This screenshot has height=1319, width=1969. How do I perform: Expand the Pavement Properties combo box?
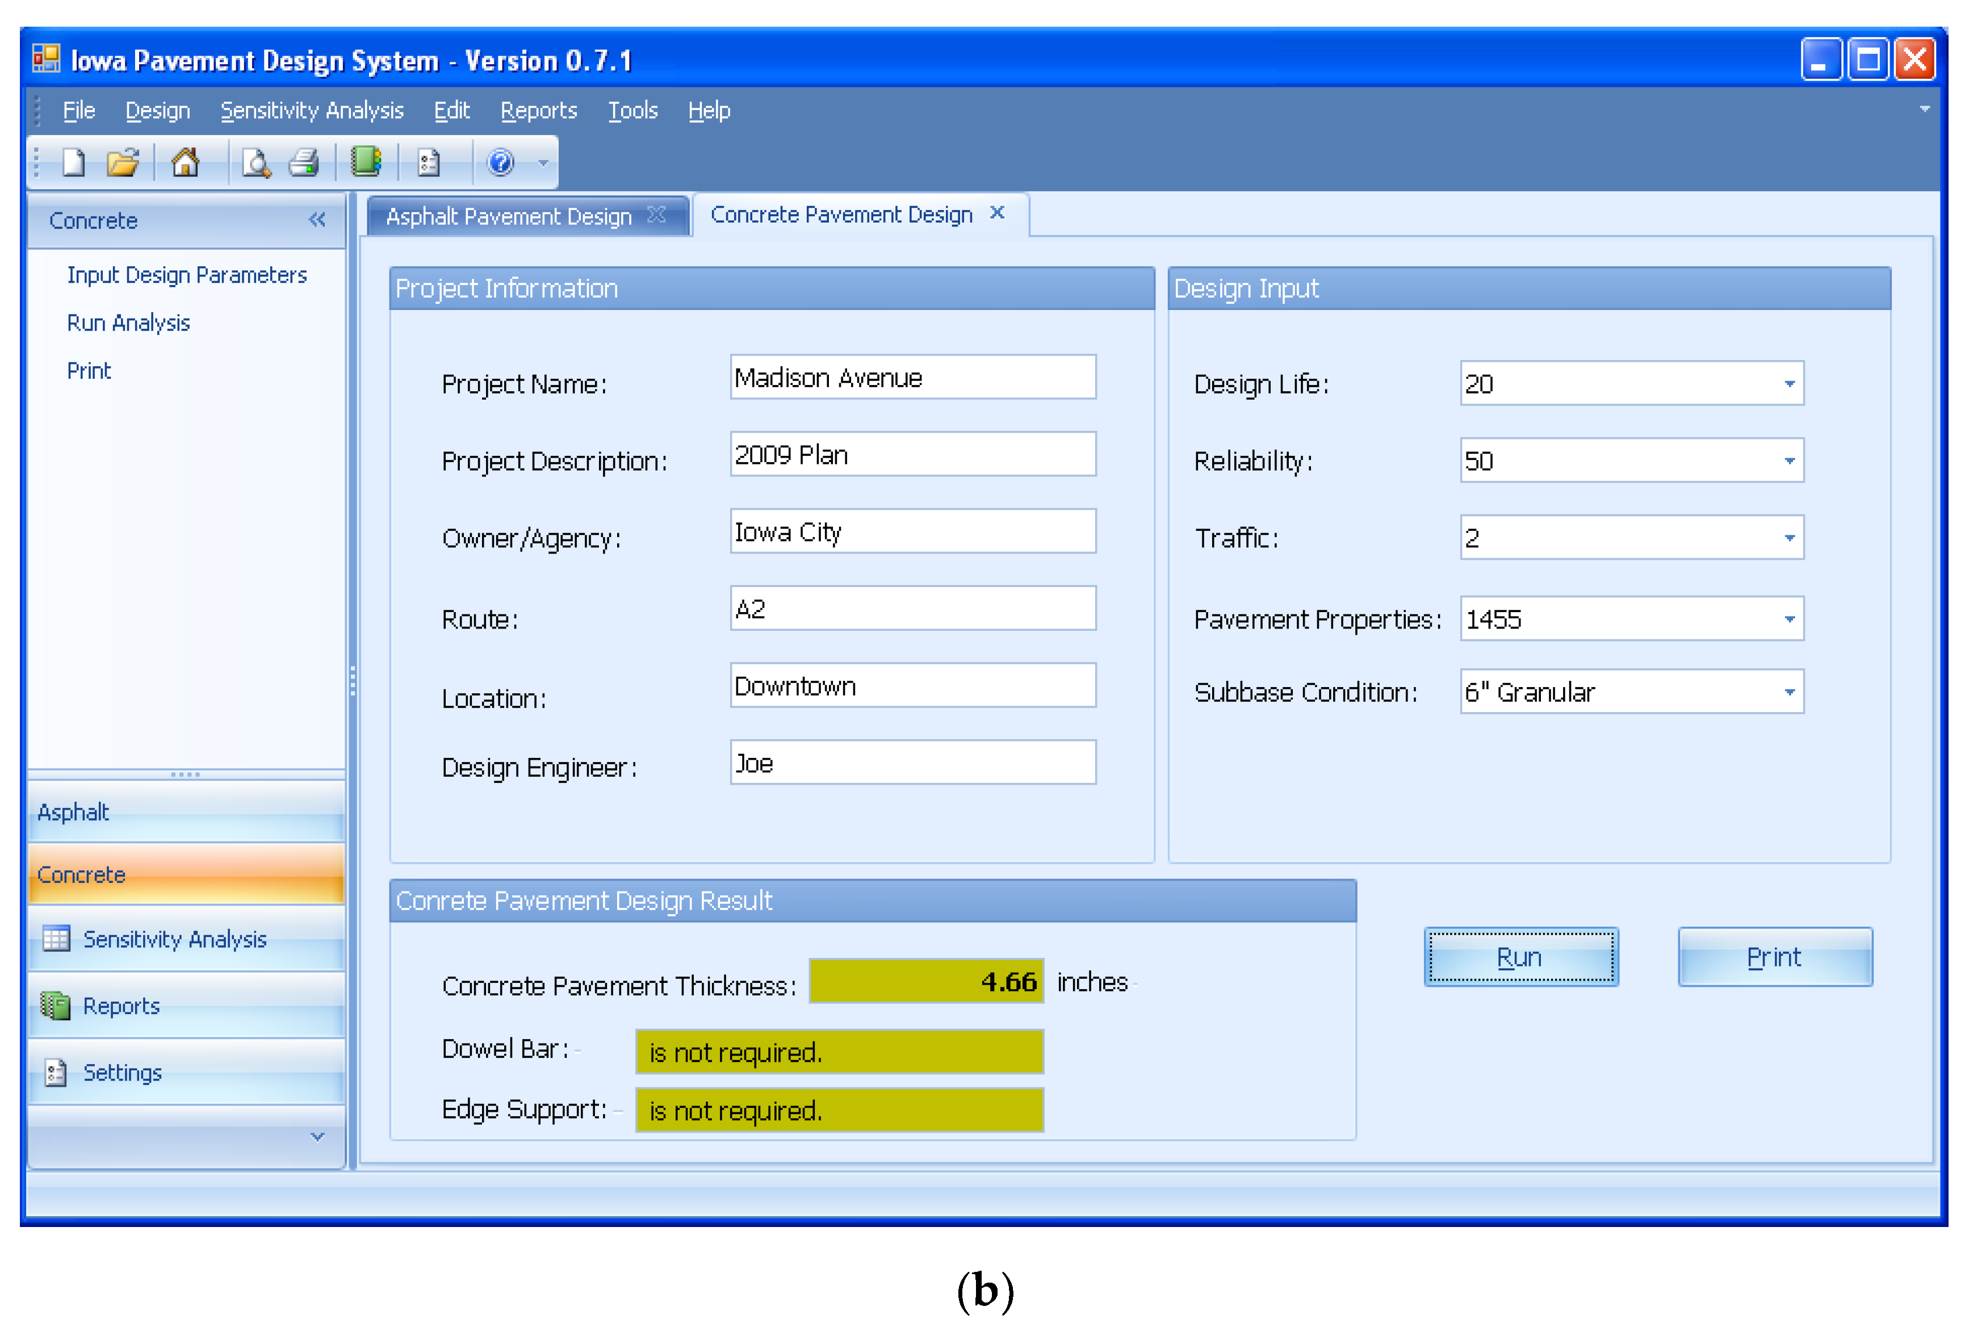[1789, 620]
